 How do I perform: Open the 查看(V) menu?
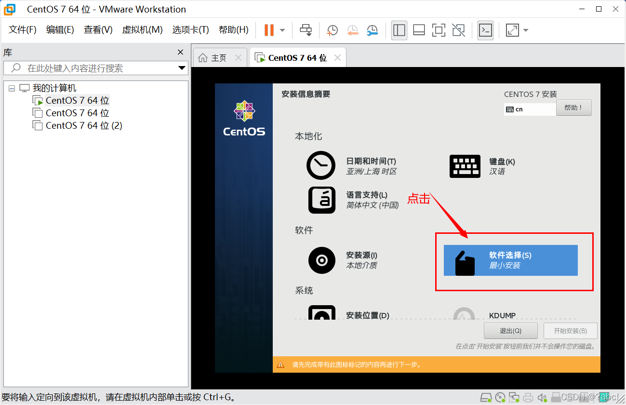(98, 30)
